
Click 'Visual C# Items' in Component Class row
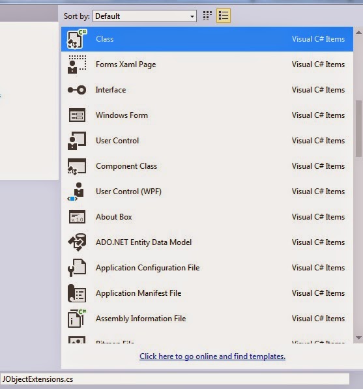tap(318, 166)
